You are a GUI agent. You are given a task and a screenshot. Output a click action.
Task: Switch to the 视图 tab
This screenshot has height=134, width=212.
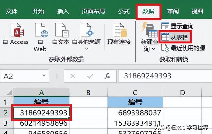[x=197, y=11]
